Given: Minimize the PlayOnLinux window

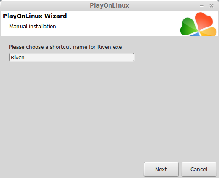Looking at the screenshot, I should [x=202, y=6].
